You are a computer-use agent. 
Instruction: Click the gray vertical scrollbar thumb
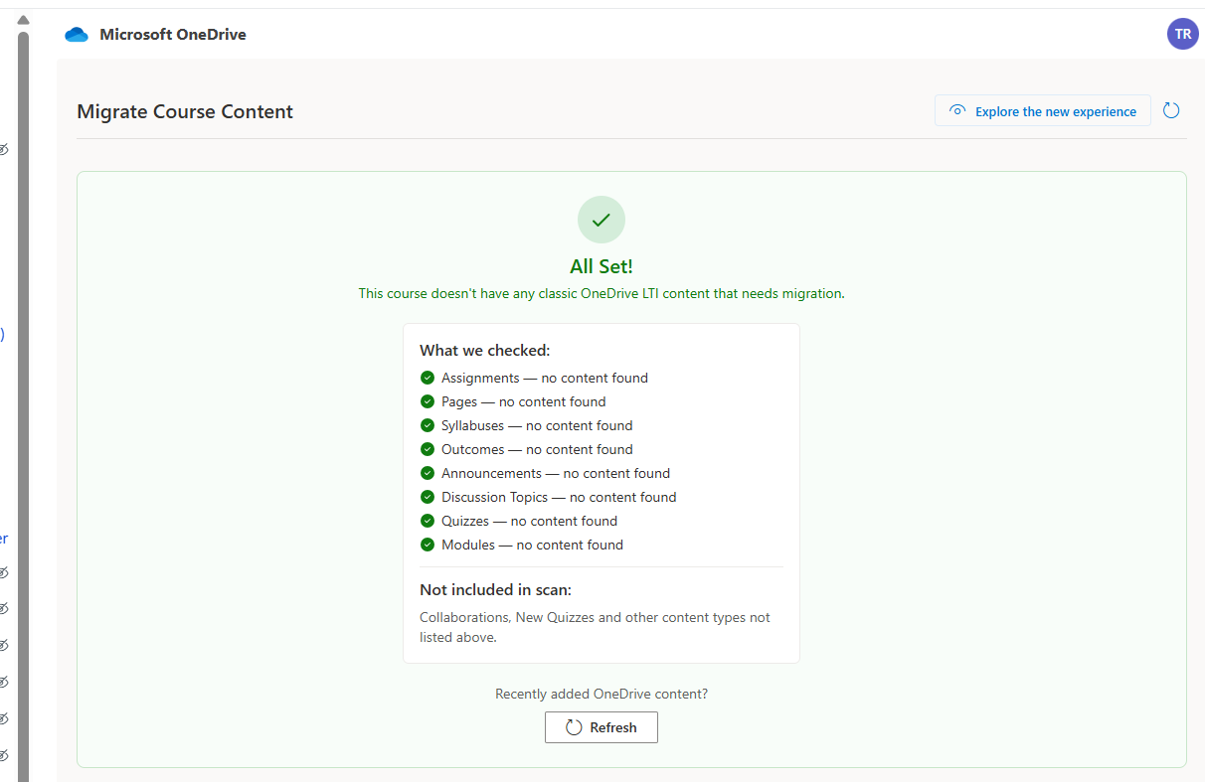tap(23, 406)
